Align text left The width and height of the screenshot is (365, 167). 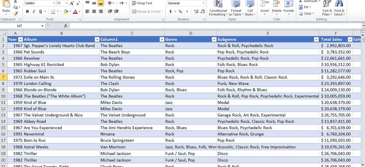(x=87, y=12)
